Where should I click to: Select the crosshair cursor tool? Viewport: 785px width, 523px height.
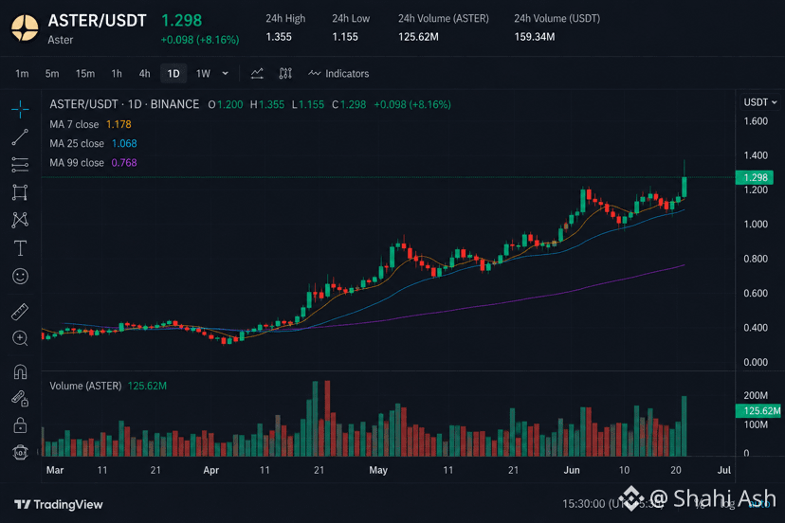point(20,109)
